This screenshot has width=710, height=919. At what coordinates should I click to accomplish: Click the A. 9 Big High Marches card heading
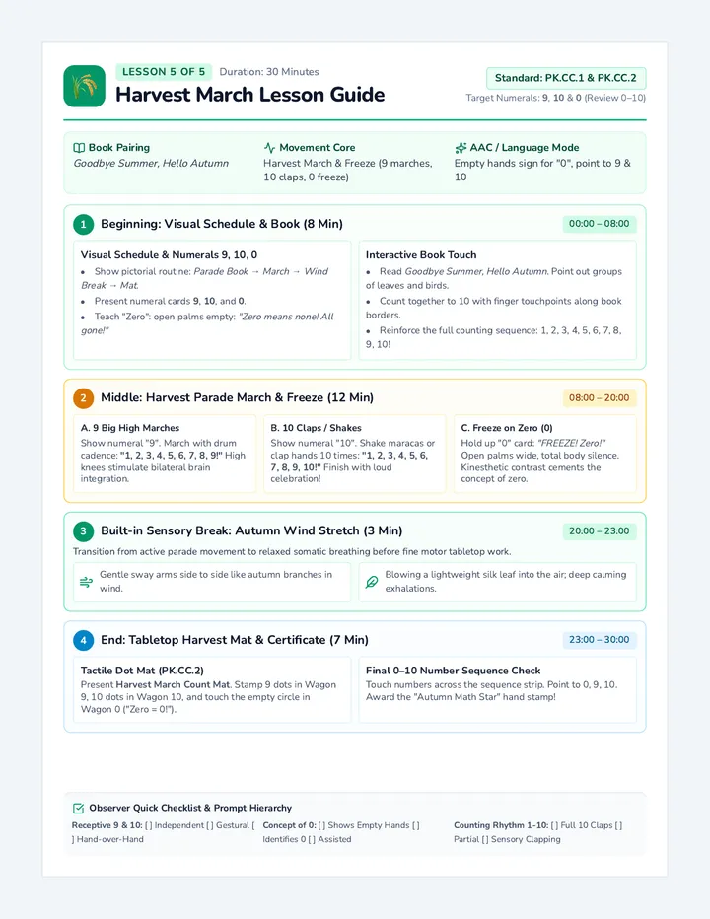130,428
